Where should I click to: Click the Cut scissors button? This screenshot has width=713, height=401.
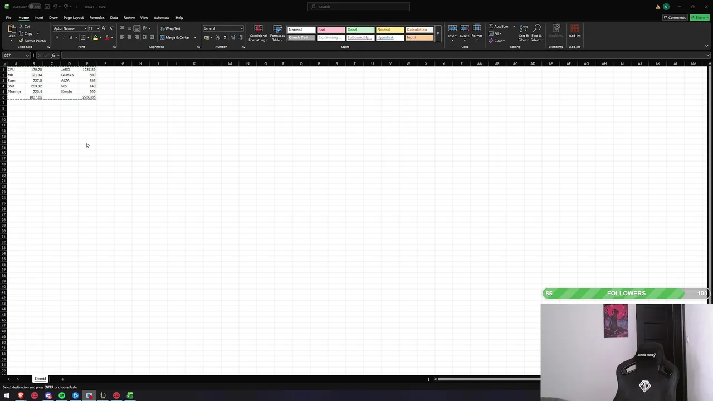coord(25,27)
